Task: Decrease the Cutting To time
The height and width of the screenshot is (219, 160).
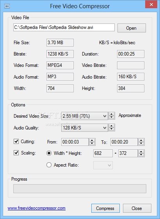Action: click(x=141, y=144)
